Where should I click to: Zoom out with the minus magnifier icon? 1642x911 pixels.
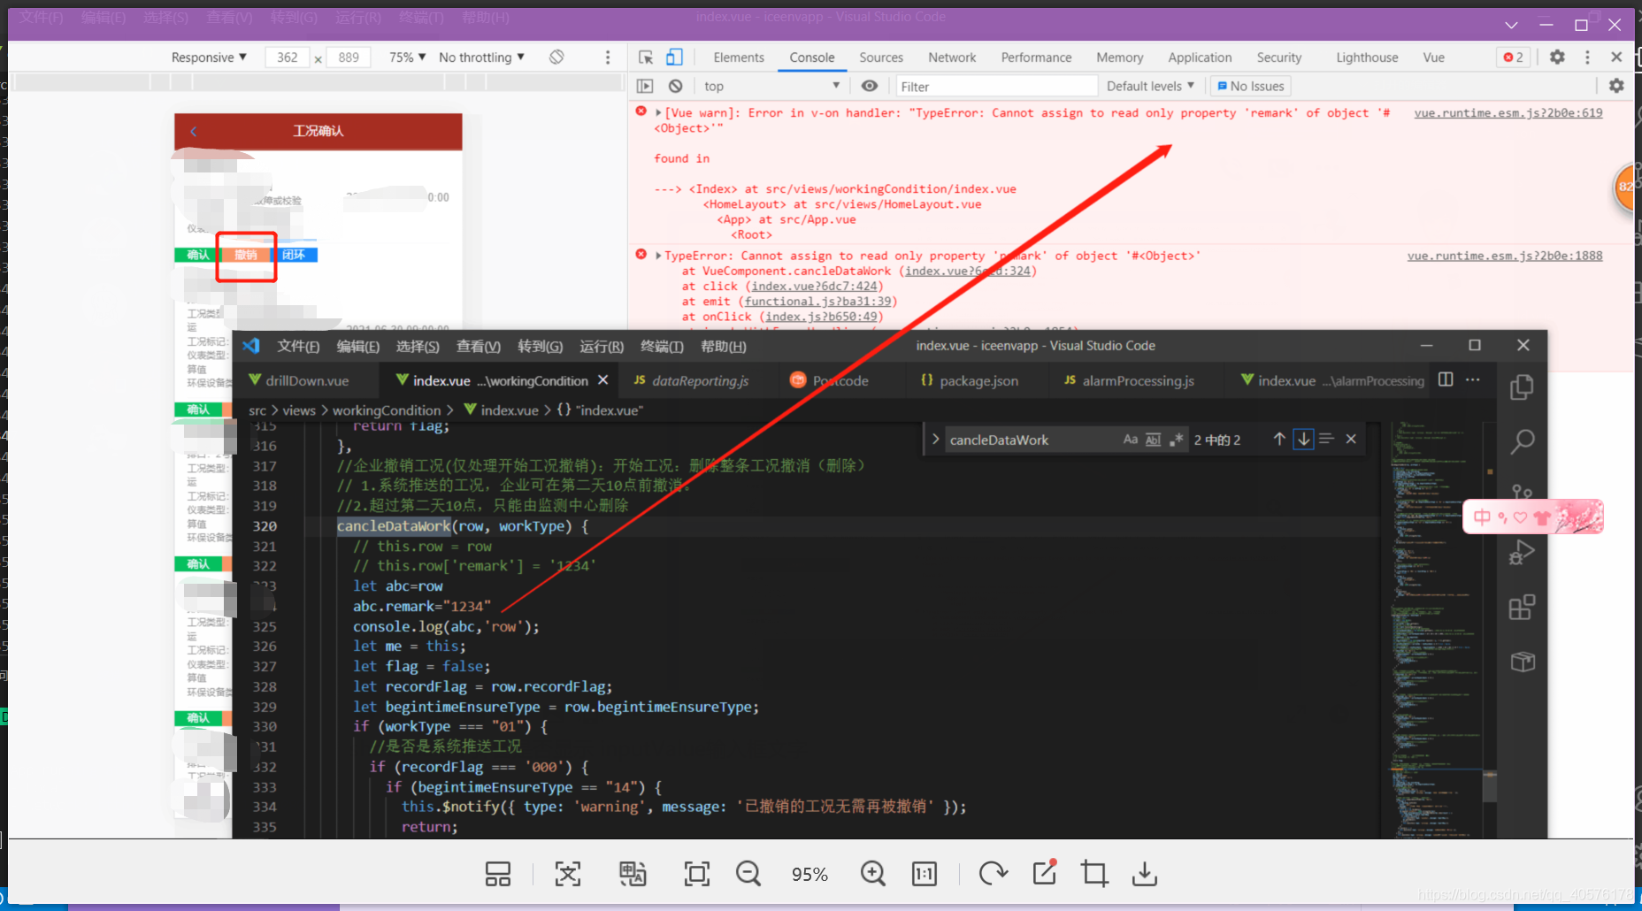point(748,874)
